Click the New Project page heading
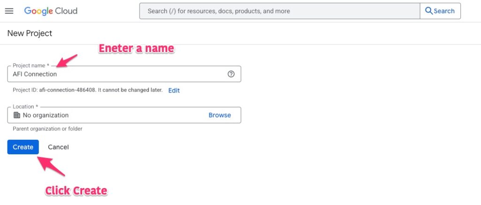This screenshot has height=205, width=481. [x=30, y=33]
